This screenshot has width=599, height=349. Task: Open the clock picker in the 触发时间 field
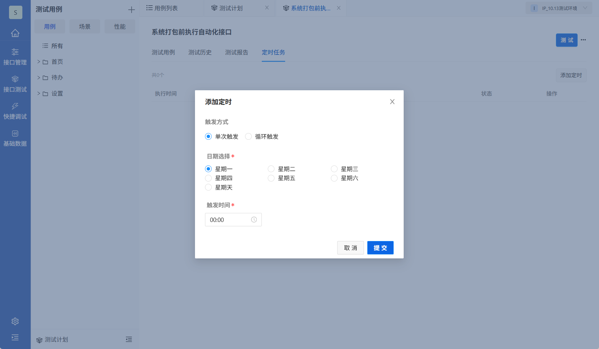[254, 220]
